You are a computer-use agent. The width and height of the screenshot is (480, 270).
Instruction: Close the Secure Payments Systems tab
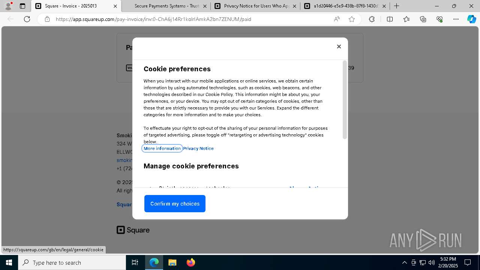(x=205, y=6)
